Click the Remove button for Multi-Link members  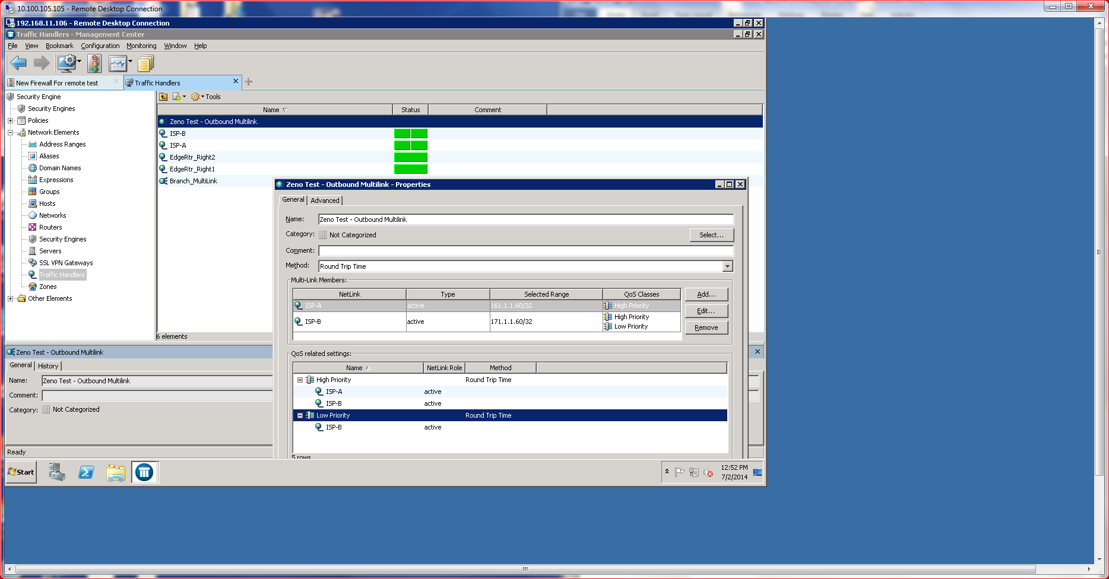[706, 327]
